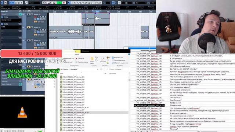Image resolution: width=235 pixels, height=132 pixels.
Task: Toggle Record Enable on Audio 01 track
Action: pyautogui.click(x=35, y=16)
